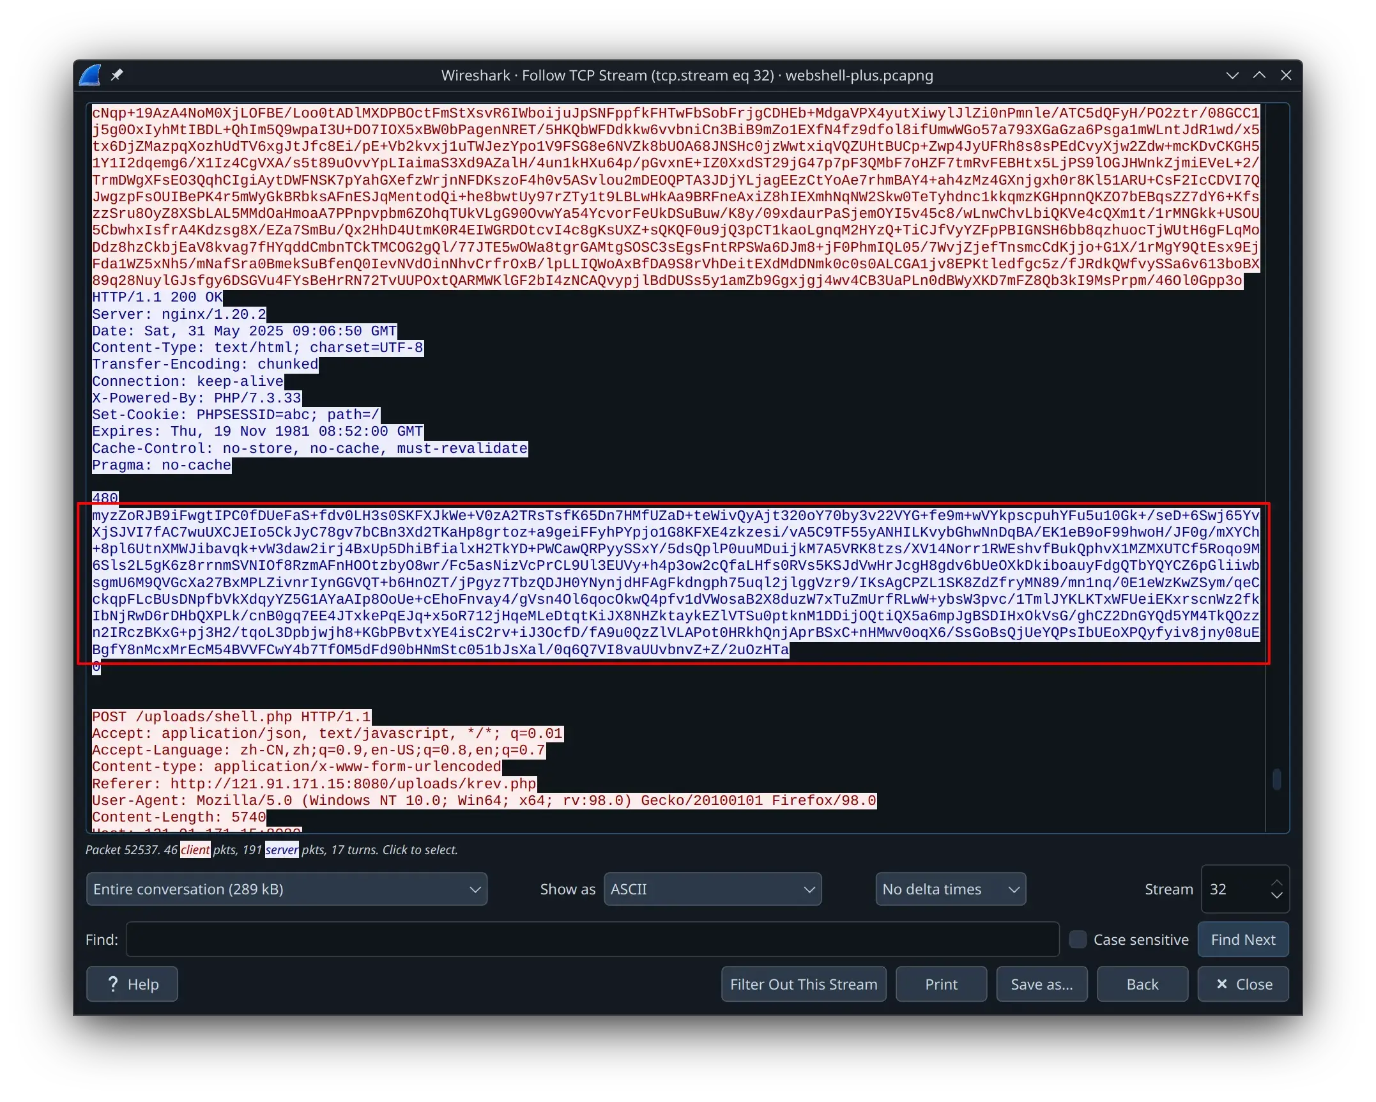1376x1102 pixels.
Task: Expand the Show as ASCII dropdown
Action: [712, 889]
